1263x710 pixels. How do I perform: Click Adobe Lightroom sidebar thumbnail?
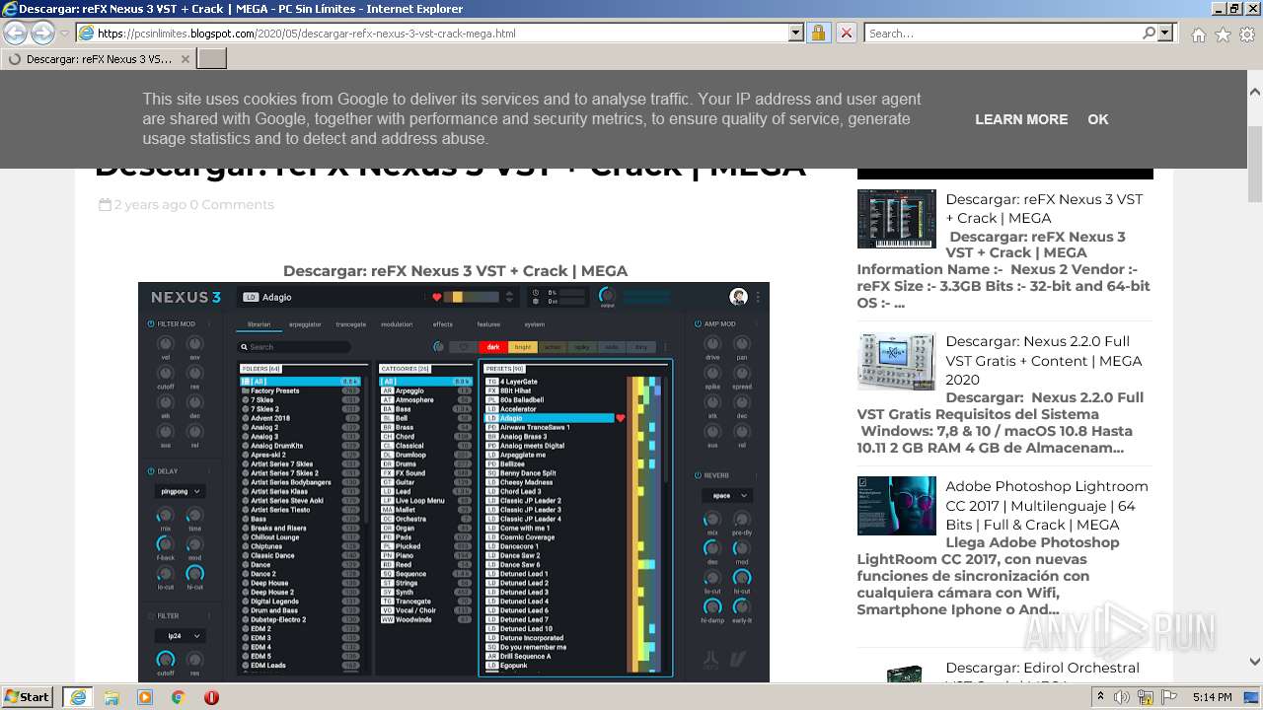(x=896, y=506)
